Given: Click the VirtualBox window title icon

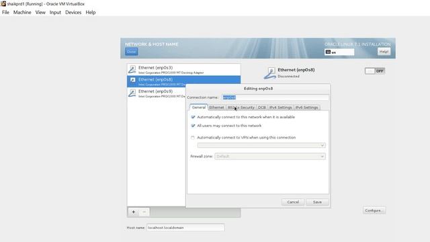Looking at the screenshot, I should 3,3.
